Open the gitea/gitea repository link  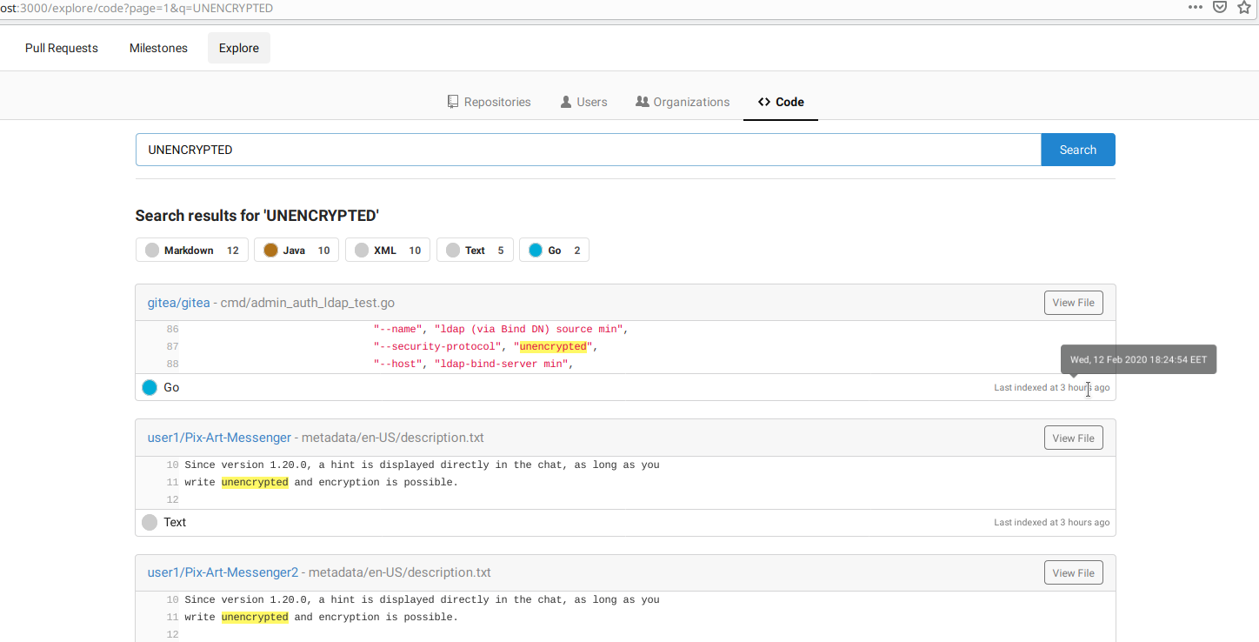click(x=179, y=303)
